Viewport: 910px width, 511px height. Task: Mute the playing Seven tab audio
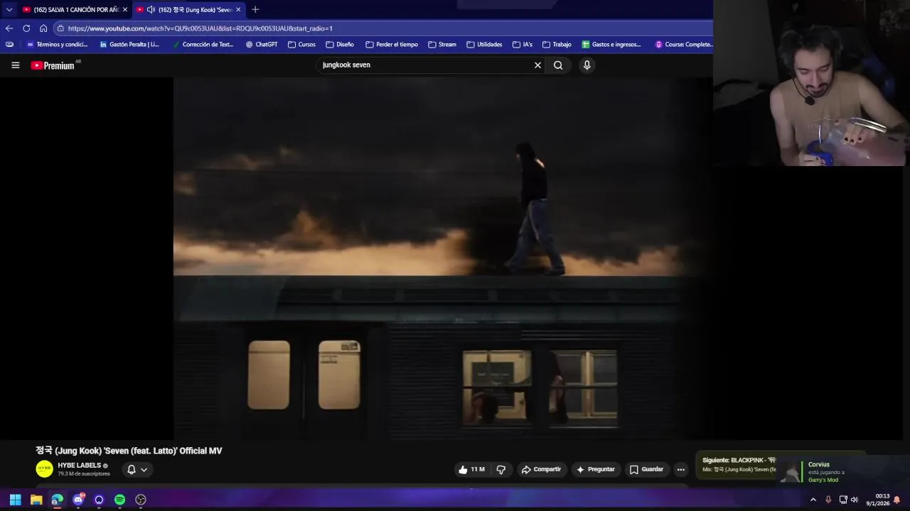click(150, 10)
